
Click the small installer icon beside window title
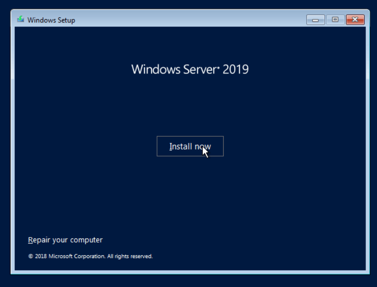[x=20, y=20]
